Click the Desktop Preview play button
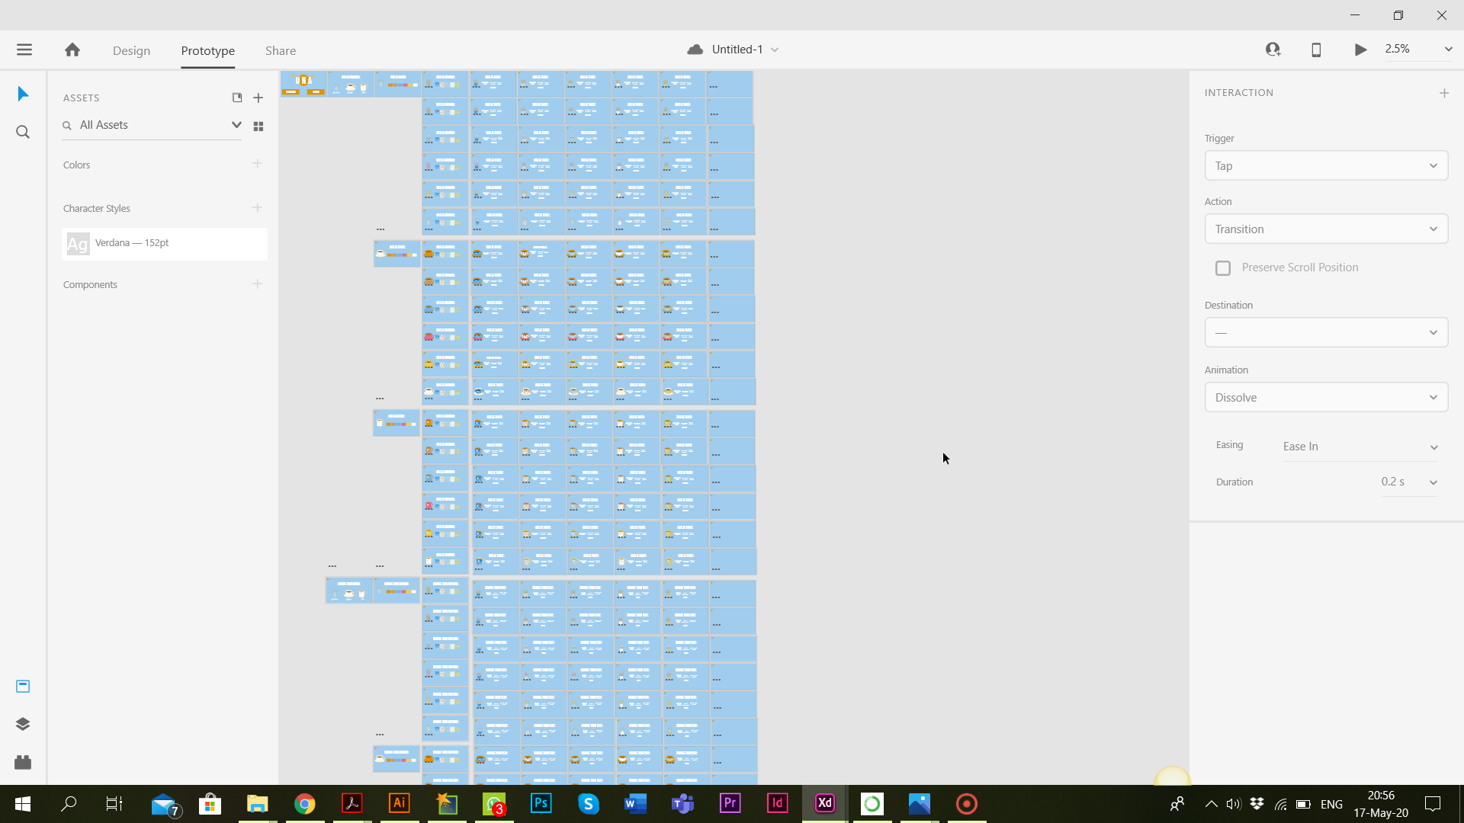 point(1360,50)
